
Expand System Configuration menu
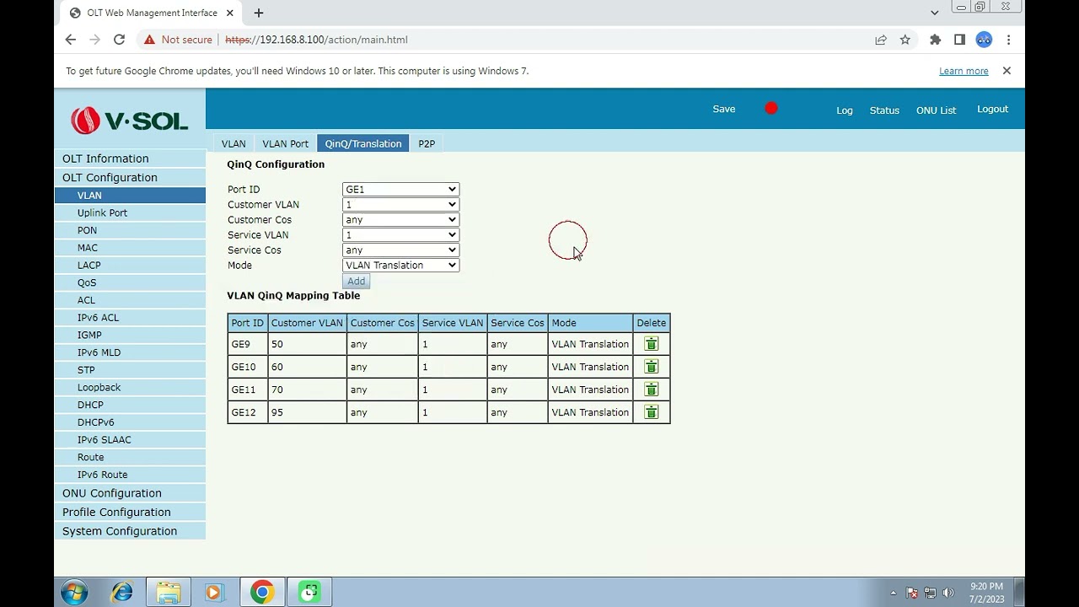click(130, 531)
